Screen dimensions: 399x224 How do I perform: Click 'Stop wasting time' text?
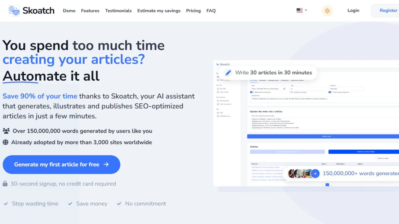click(x=35, y=204)
